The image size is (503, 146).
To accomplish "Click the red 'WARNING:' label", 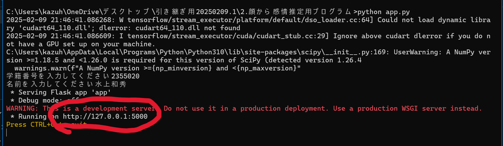I will (22, 109).
